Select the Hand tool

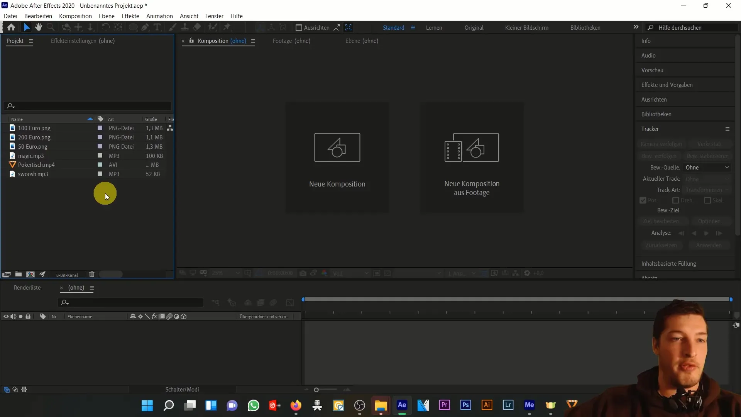38,27
